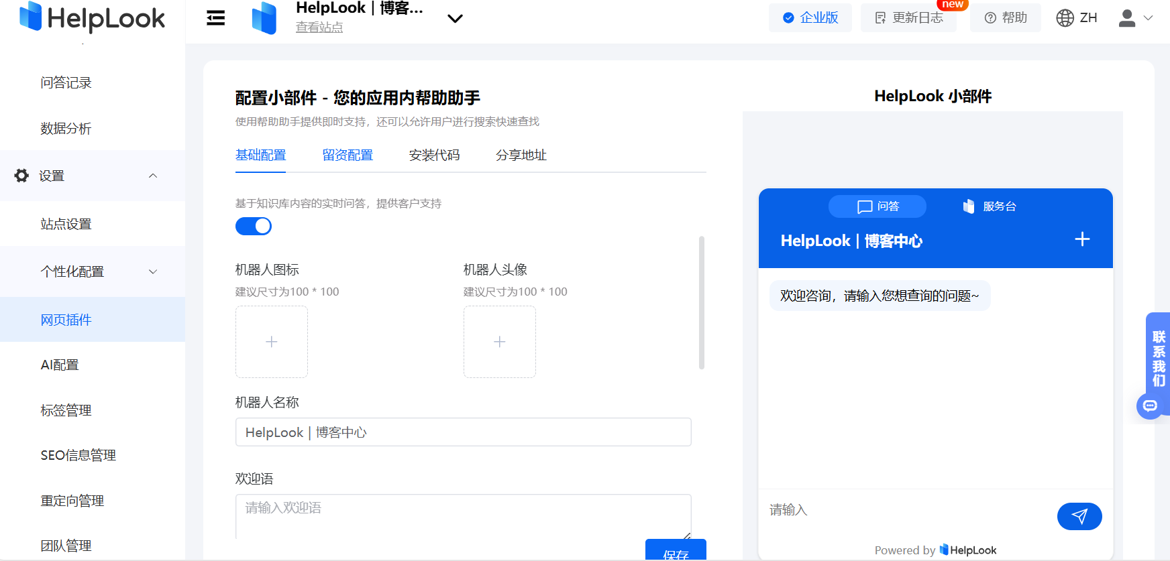The height and width of the screenshot is (561, 1170).
Task: Click the 配置小部件 page heading
Action: tap(358, 98)
